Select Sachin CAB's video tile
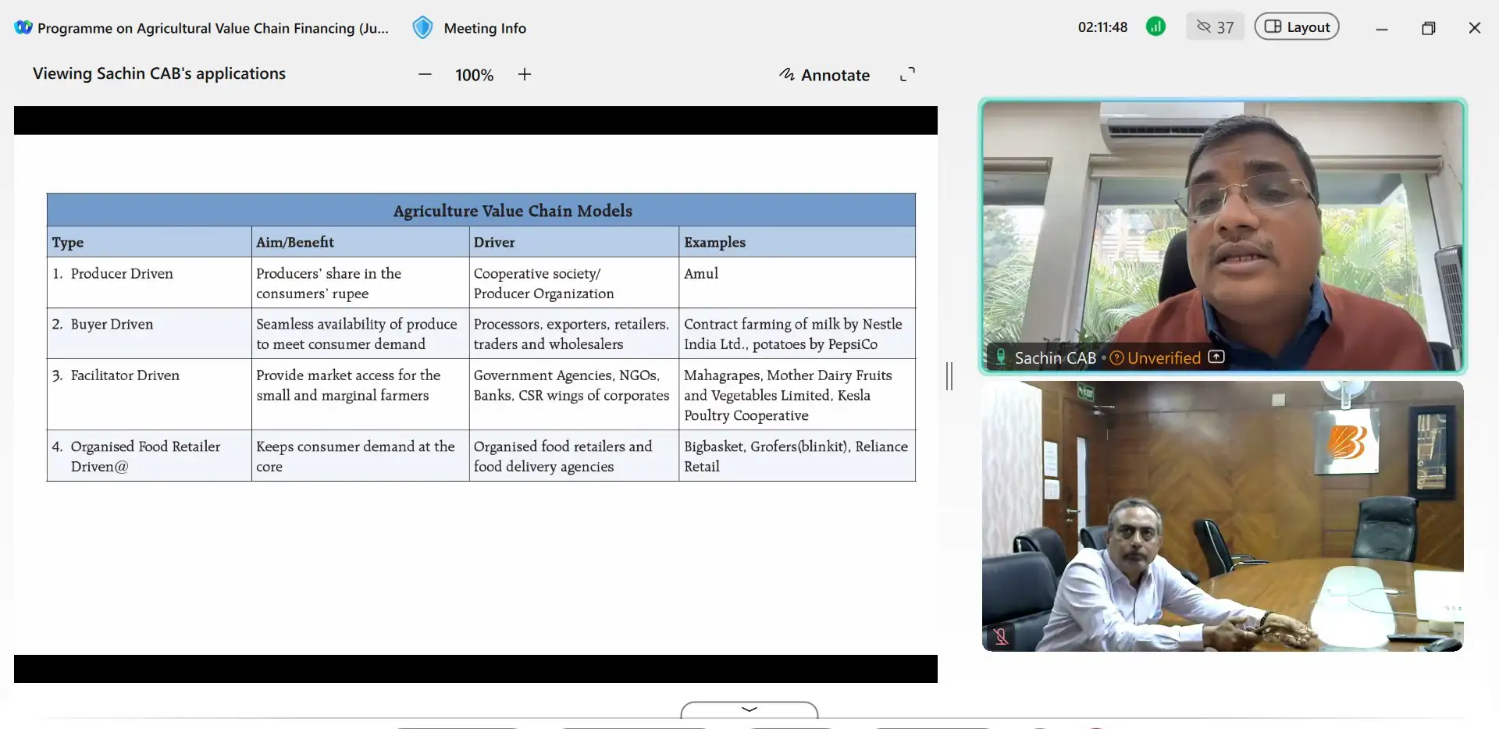This screenshot has height=729, width=1499. click(x=1223, y=236)
